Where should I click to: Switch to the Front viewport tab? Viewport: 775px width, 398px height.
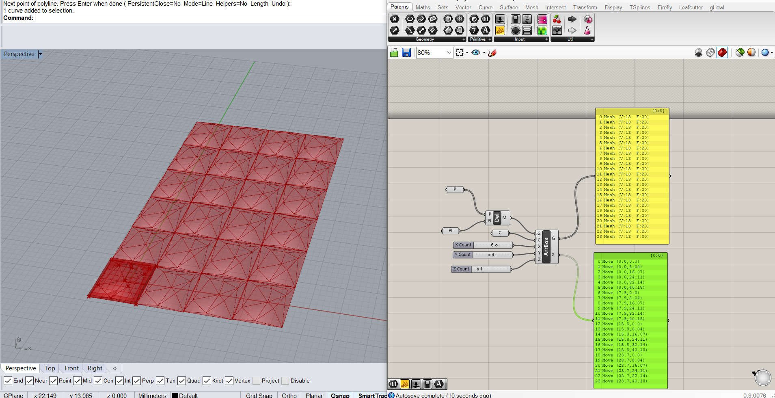click(71, 368)
